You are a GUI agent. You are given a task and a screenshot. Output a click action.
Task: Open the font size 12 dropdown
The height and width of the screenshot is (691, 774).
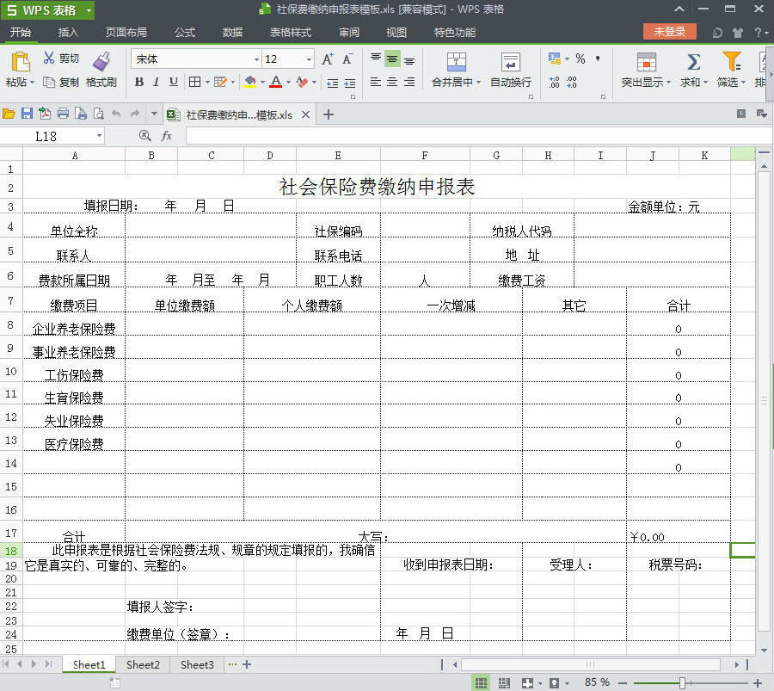[x=309, y=59]
